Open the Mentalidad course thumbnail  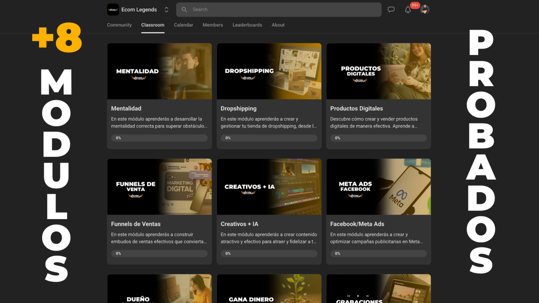[159, 71]
